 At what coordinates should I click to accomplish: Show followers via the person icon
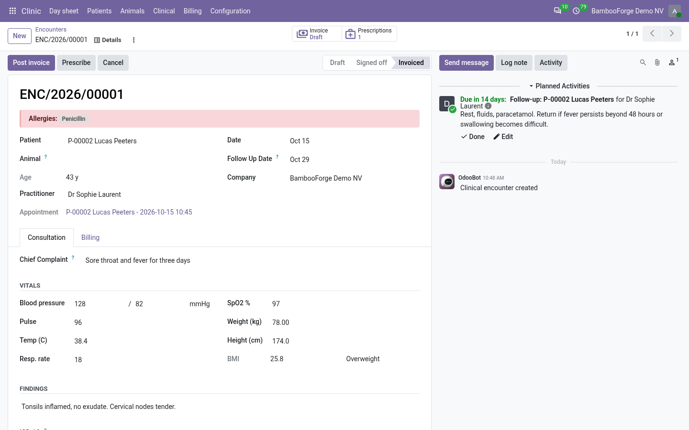point(672,63)
